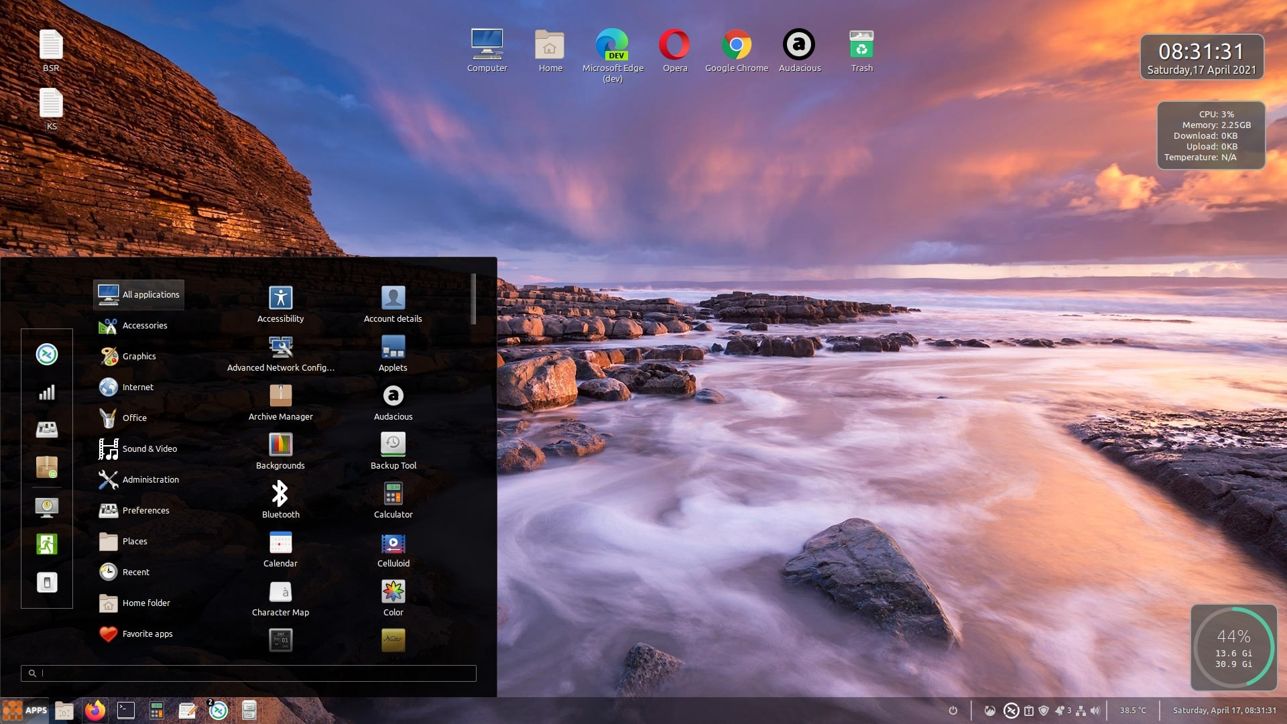Select Accessories category
Image resolution: width=1287 pixels, height=724 pixels.
tap(139, 325)
